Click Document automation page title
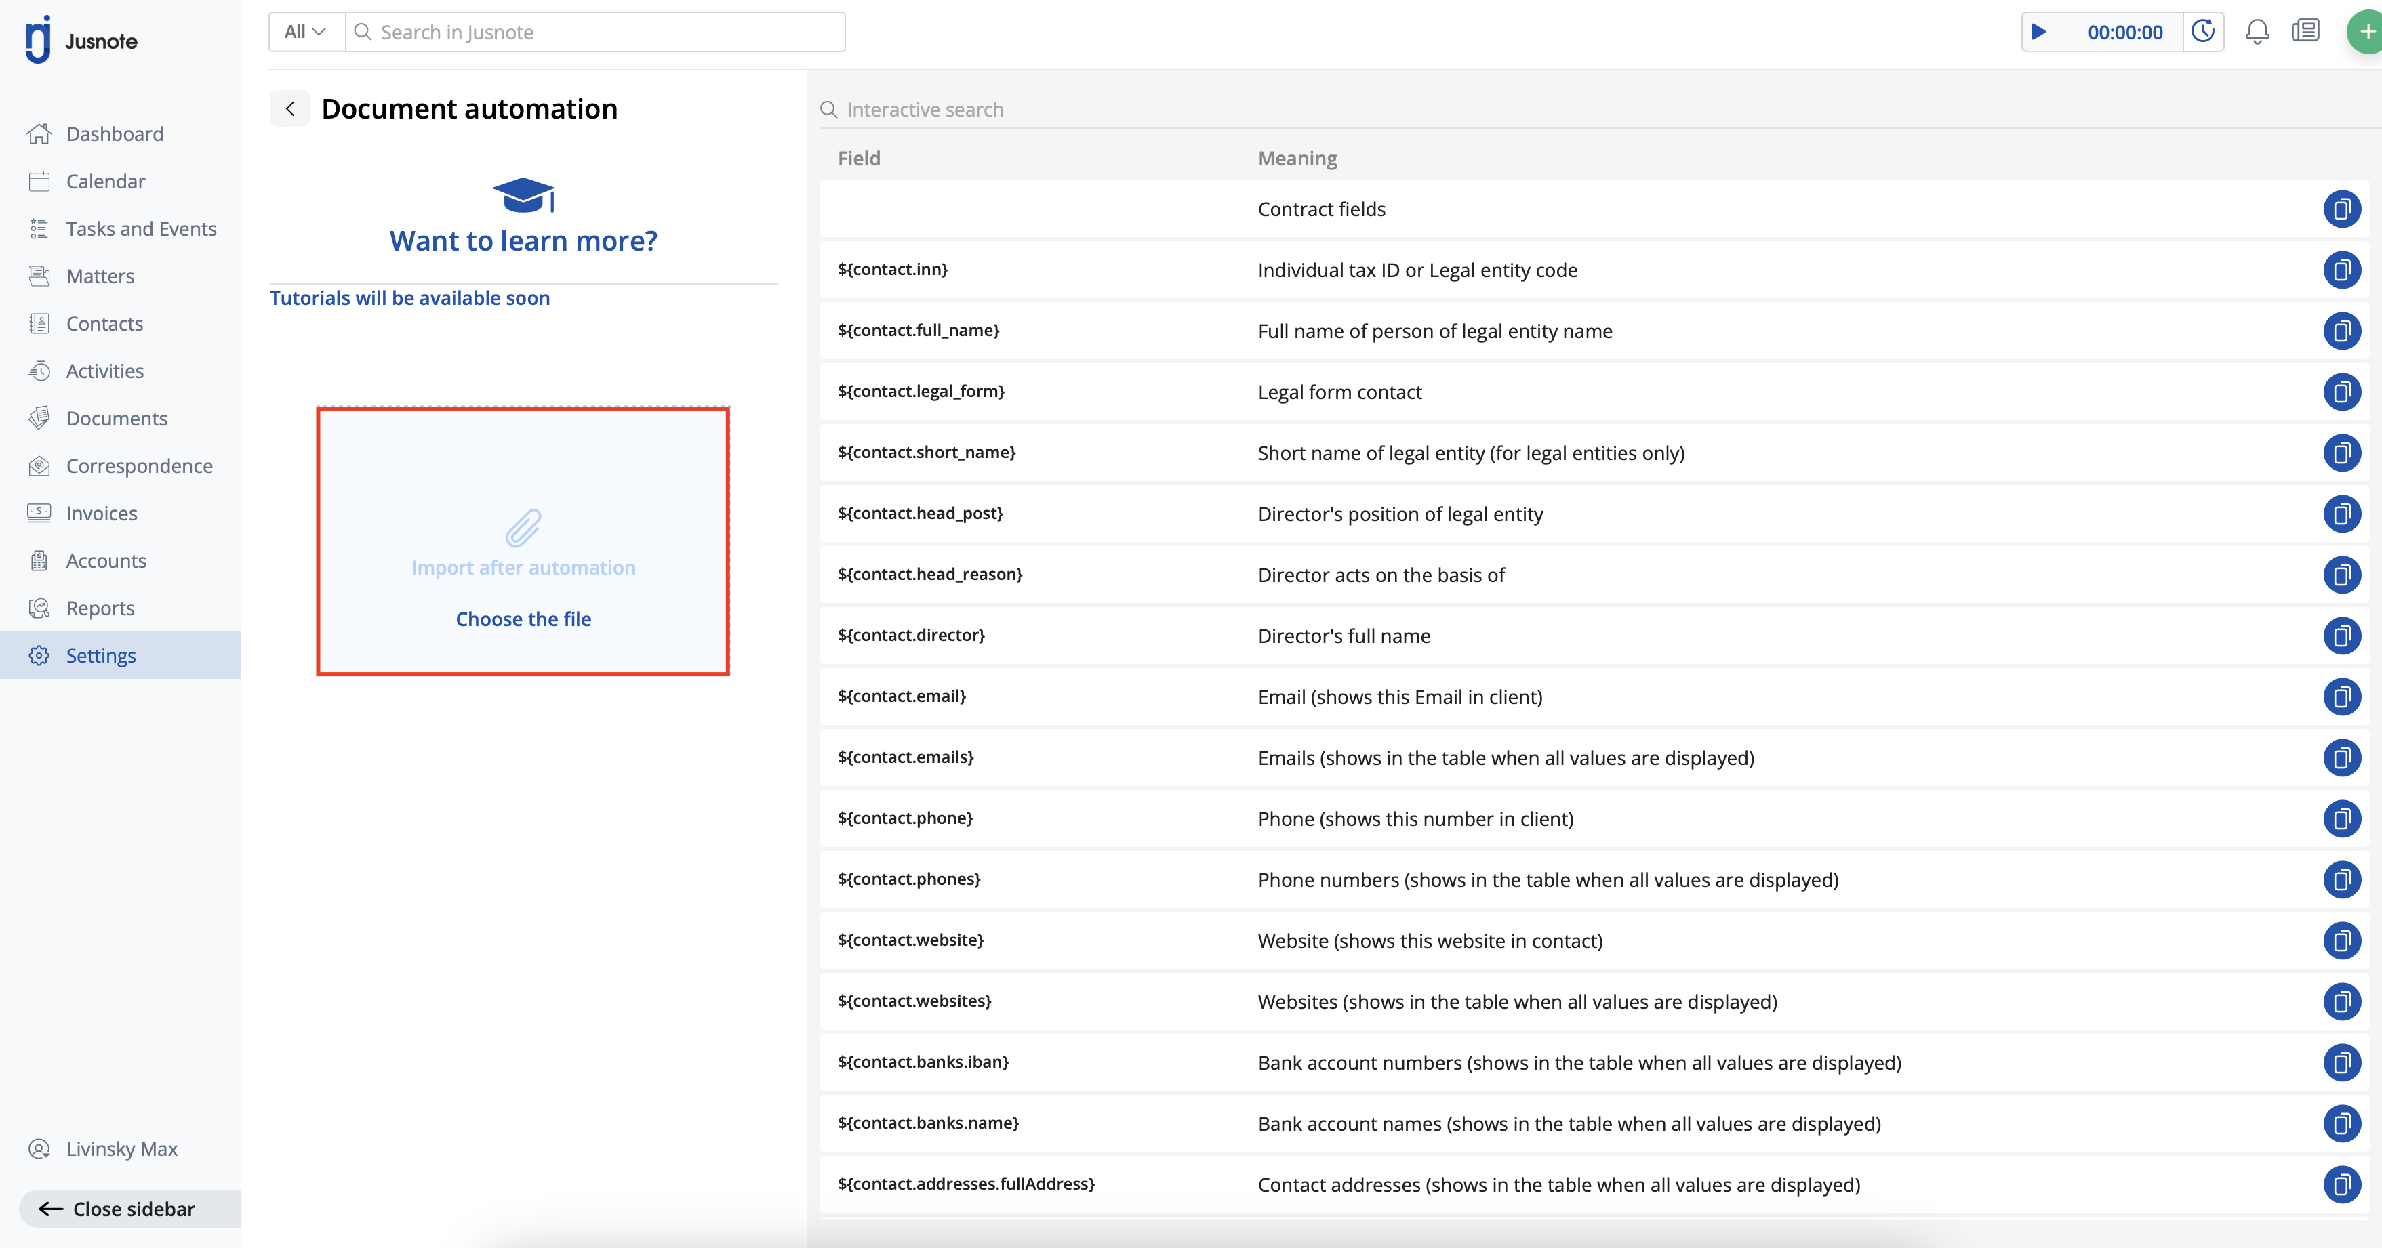Image resolution: width=2382 pixels, height=1248 pixels. [470, 108]
